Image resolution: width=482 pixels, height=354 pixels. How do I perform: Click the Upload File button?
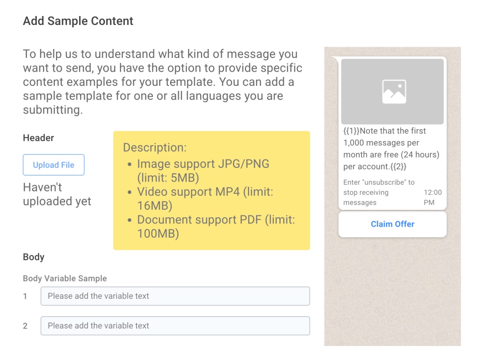coord(54,165)
